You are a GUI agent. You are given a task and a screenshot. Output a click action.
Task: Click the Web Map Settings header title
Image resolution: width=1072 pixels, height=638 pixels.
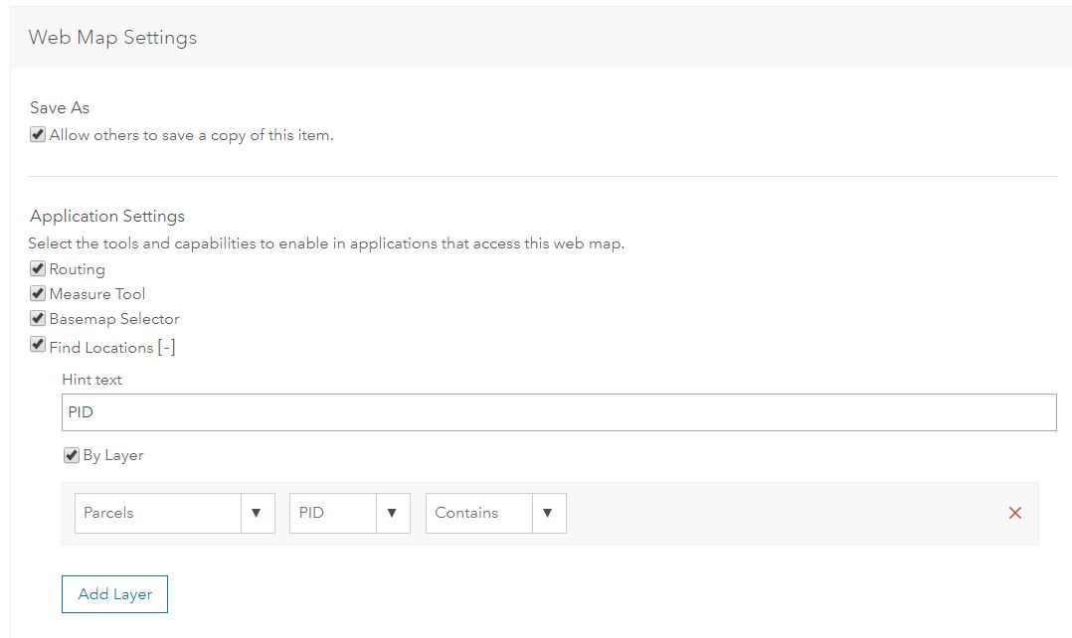[x=112, y=38]
